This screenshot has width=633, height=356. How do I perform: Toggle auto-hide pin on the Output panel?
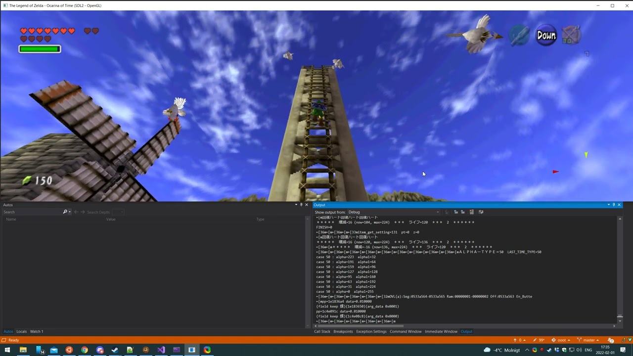[614, 205]
